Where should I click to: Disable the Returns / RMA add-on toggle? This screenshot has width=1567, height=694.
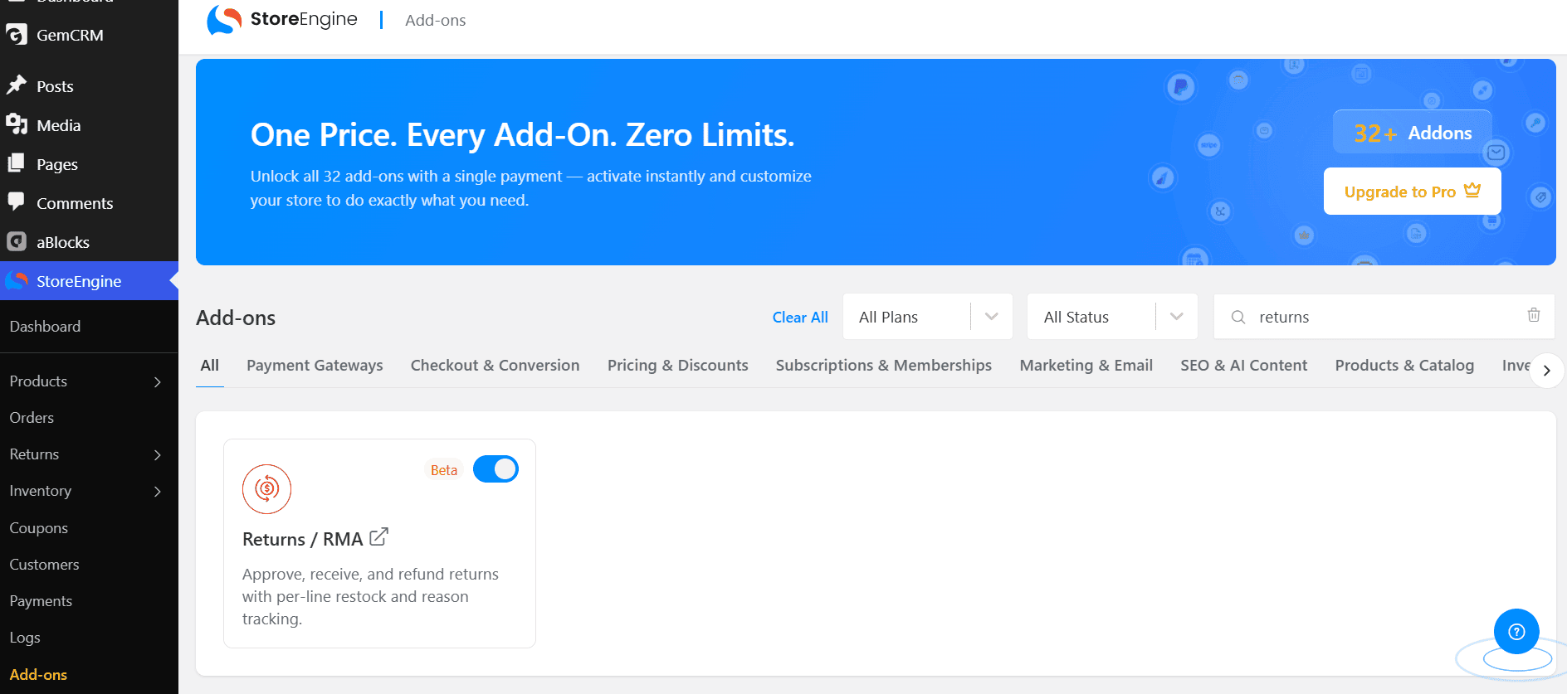click(495, 469)
